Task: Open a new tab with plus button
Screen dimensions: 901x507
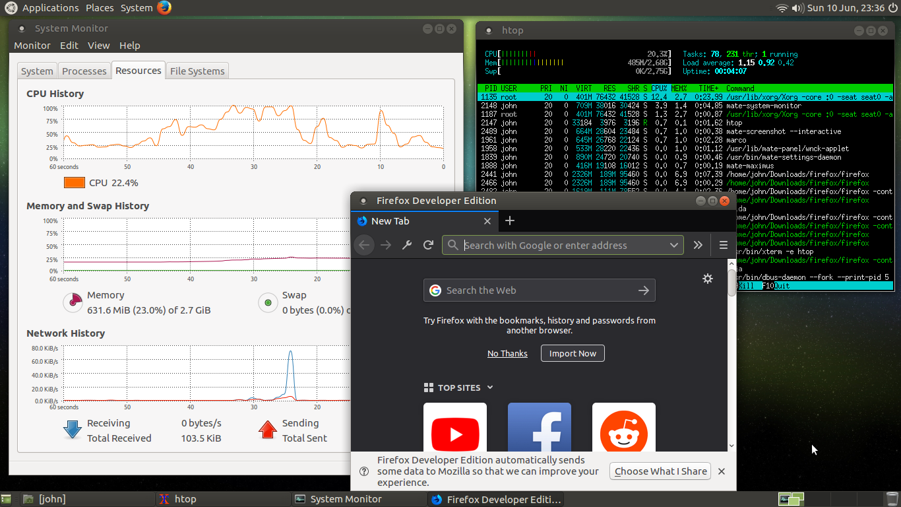Action: click(x=509, y=221)
